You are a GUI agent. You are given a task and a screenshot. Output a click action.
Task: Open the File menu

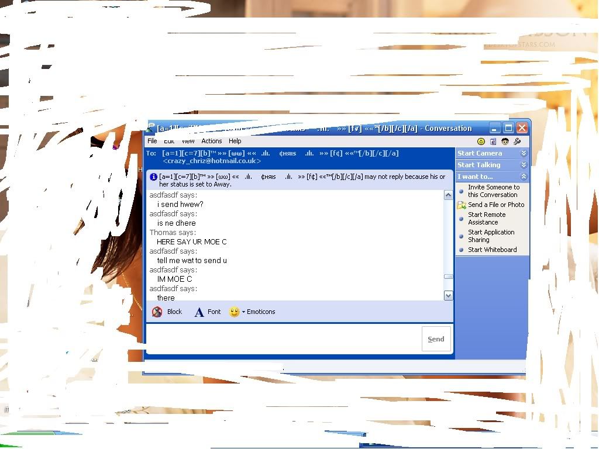pos(152,141)
